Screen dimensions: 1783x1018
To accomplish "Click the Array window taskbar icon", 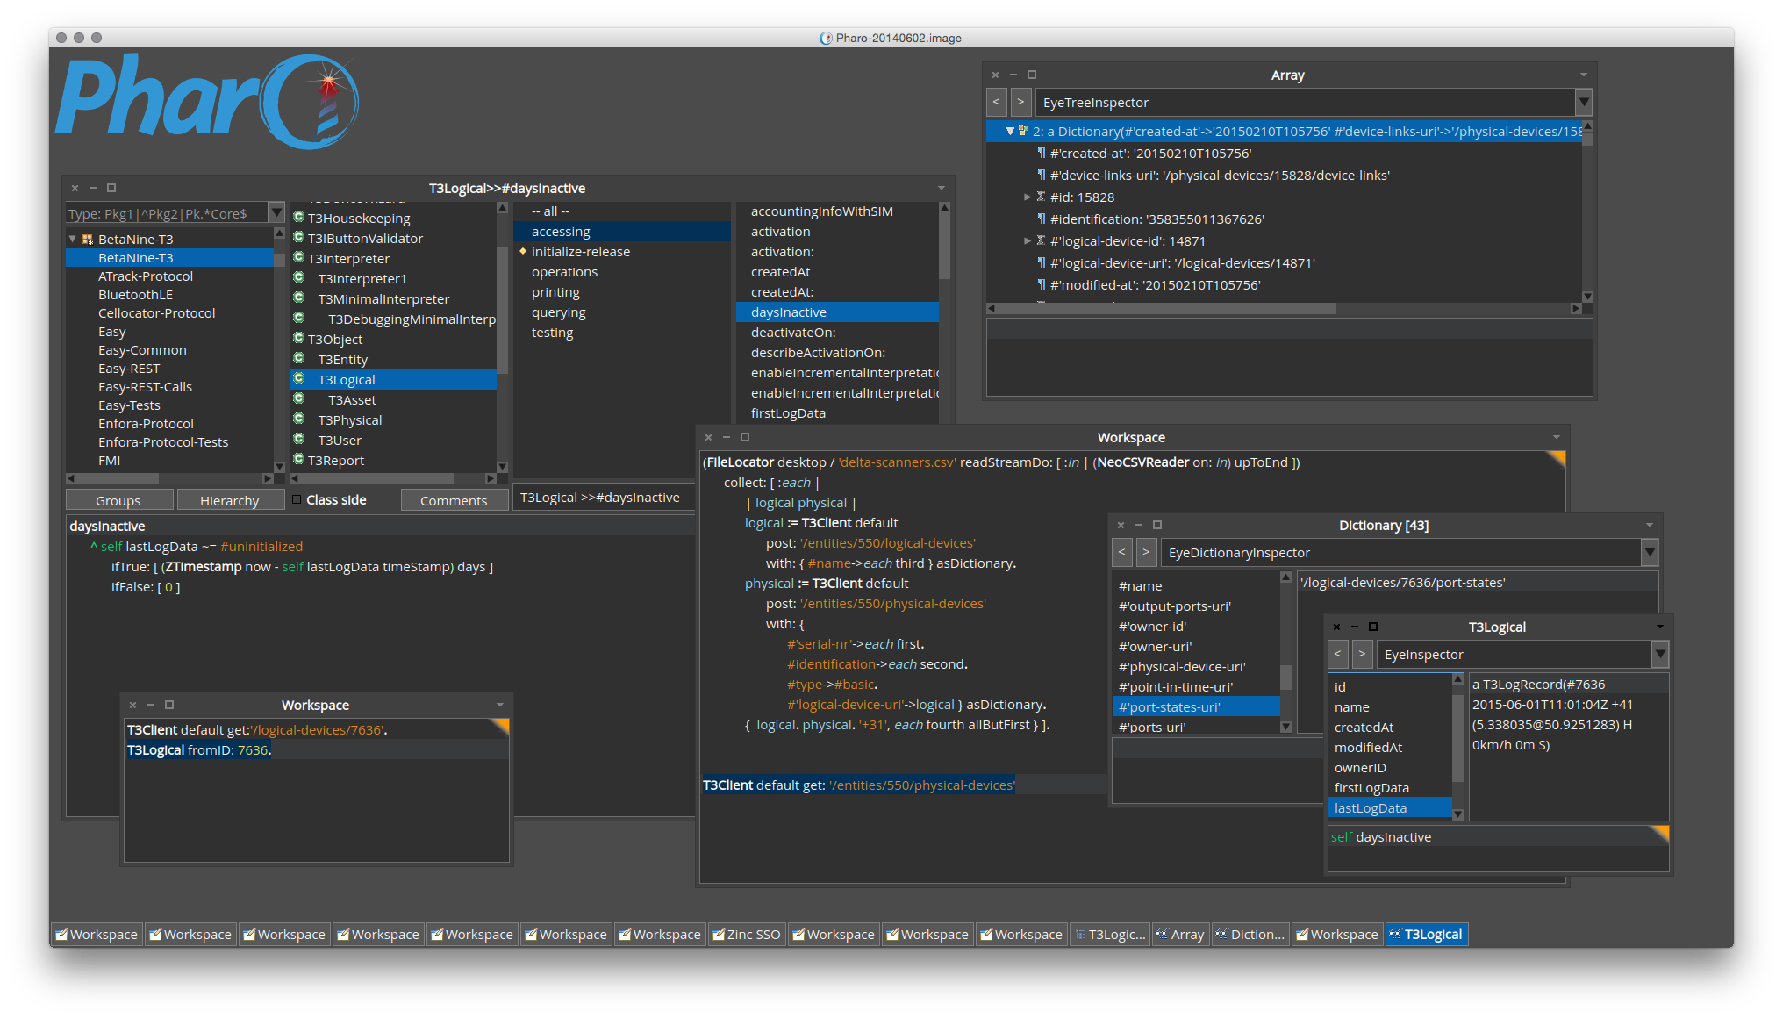I will click(x=1162, y=935).
